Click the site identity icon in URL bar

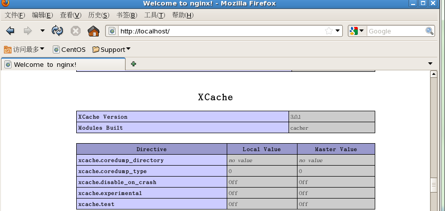tap(112, 31)
